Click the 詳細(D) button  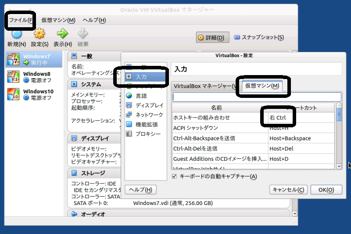(x=213, y=37)
